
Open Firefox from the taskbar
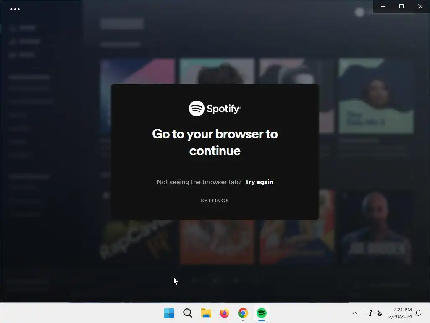[x=225, y=313]
